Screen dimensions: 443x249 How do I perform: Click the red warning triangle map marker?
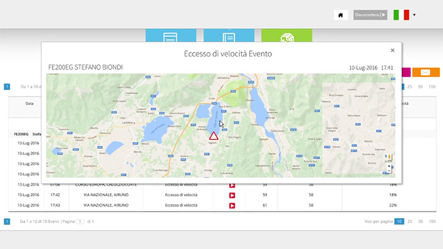click(213, 136)
